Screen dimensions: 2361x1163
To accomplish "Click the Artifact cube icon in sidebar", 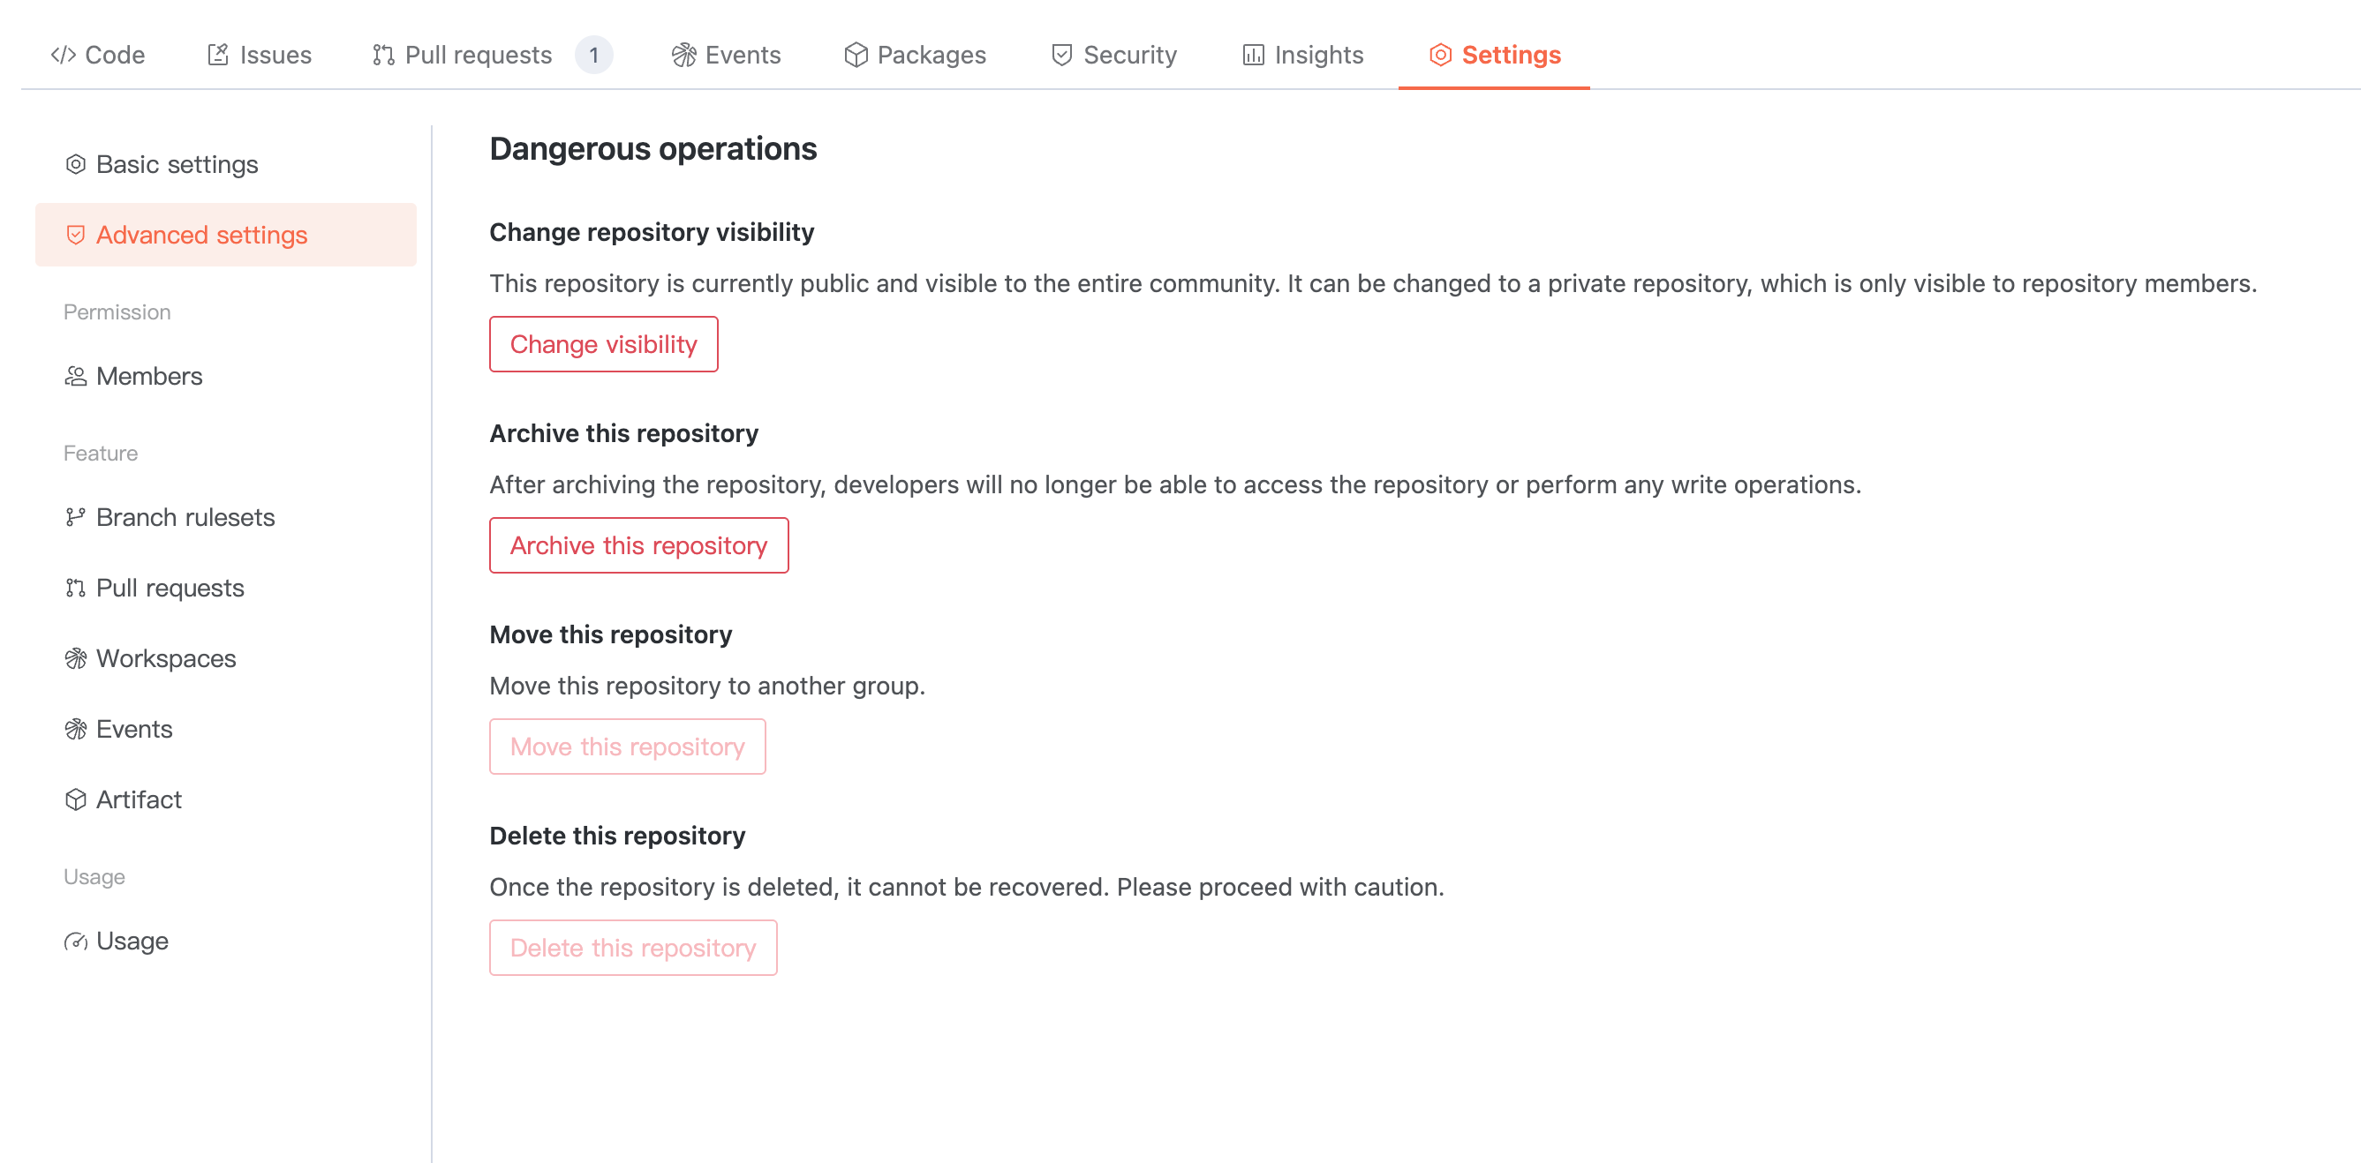I will click(75, 799).
